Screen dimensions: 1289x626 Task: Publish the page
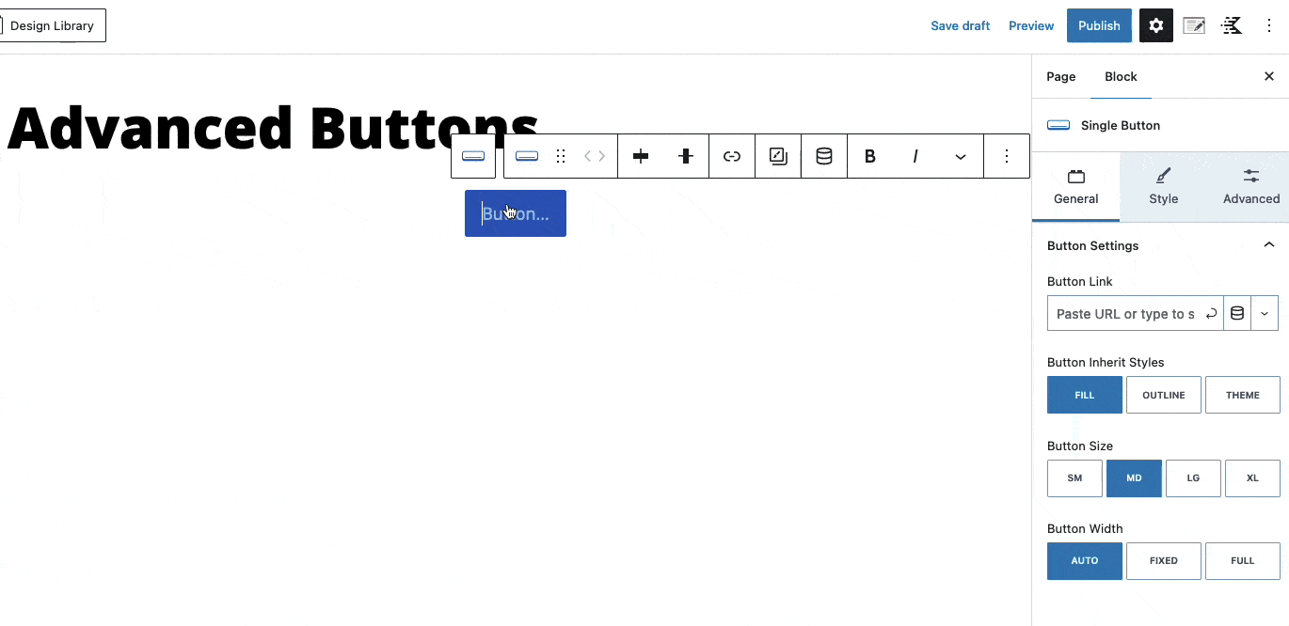1099,25
